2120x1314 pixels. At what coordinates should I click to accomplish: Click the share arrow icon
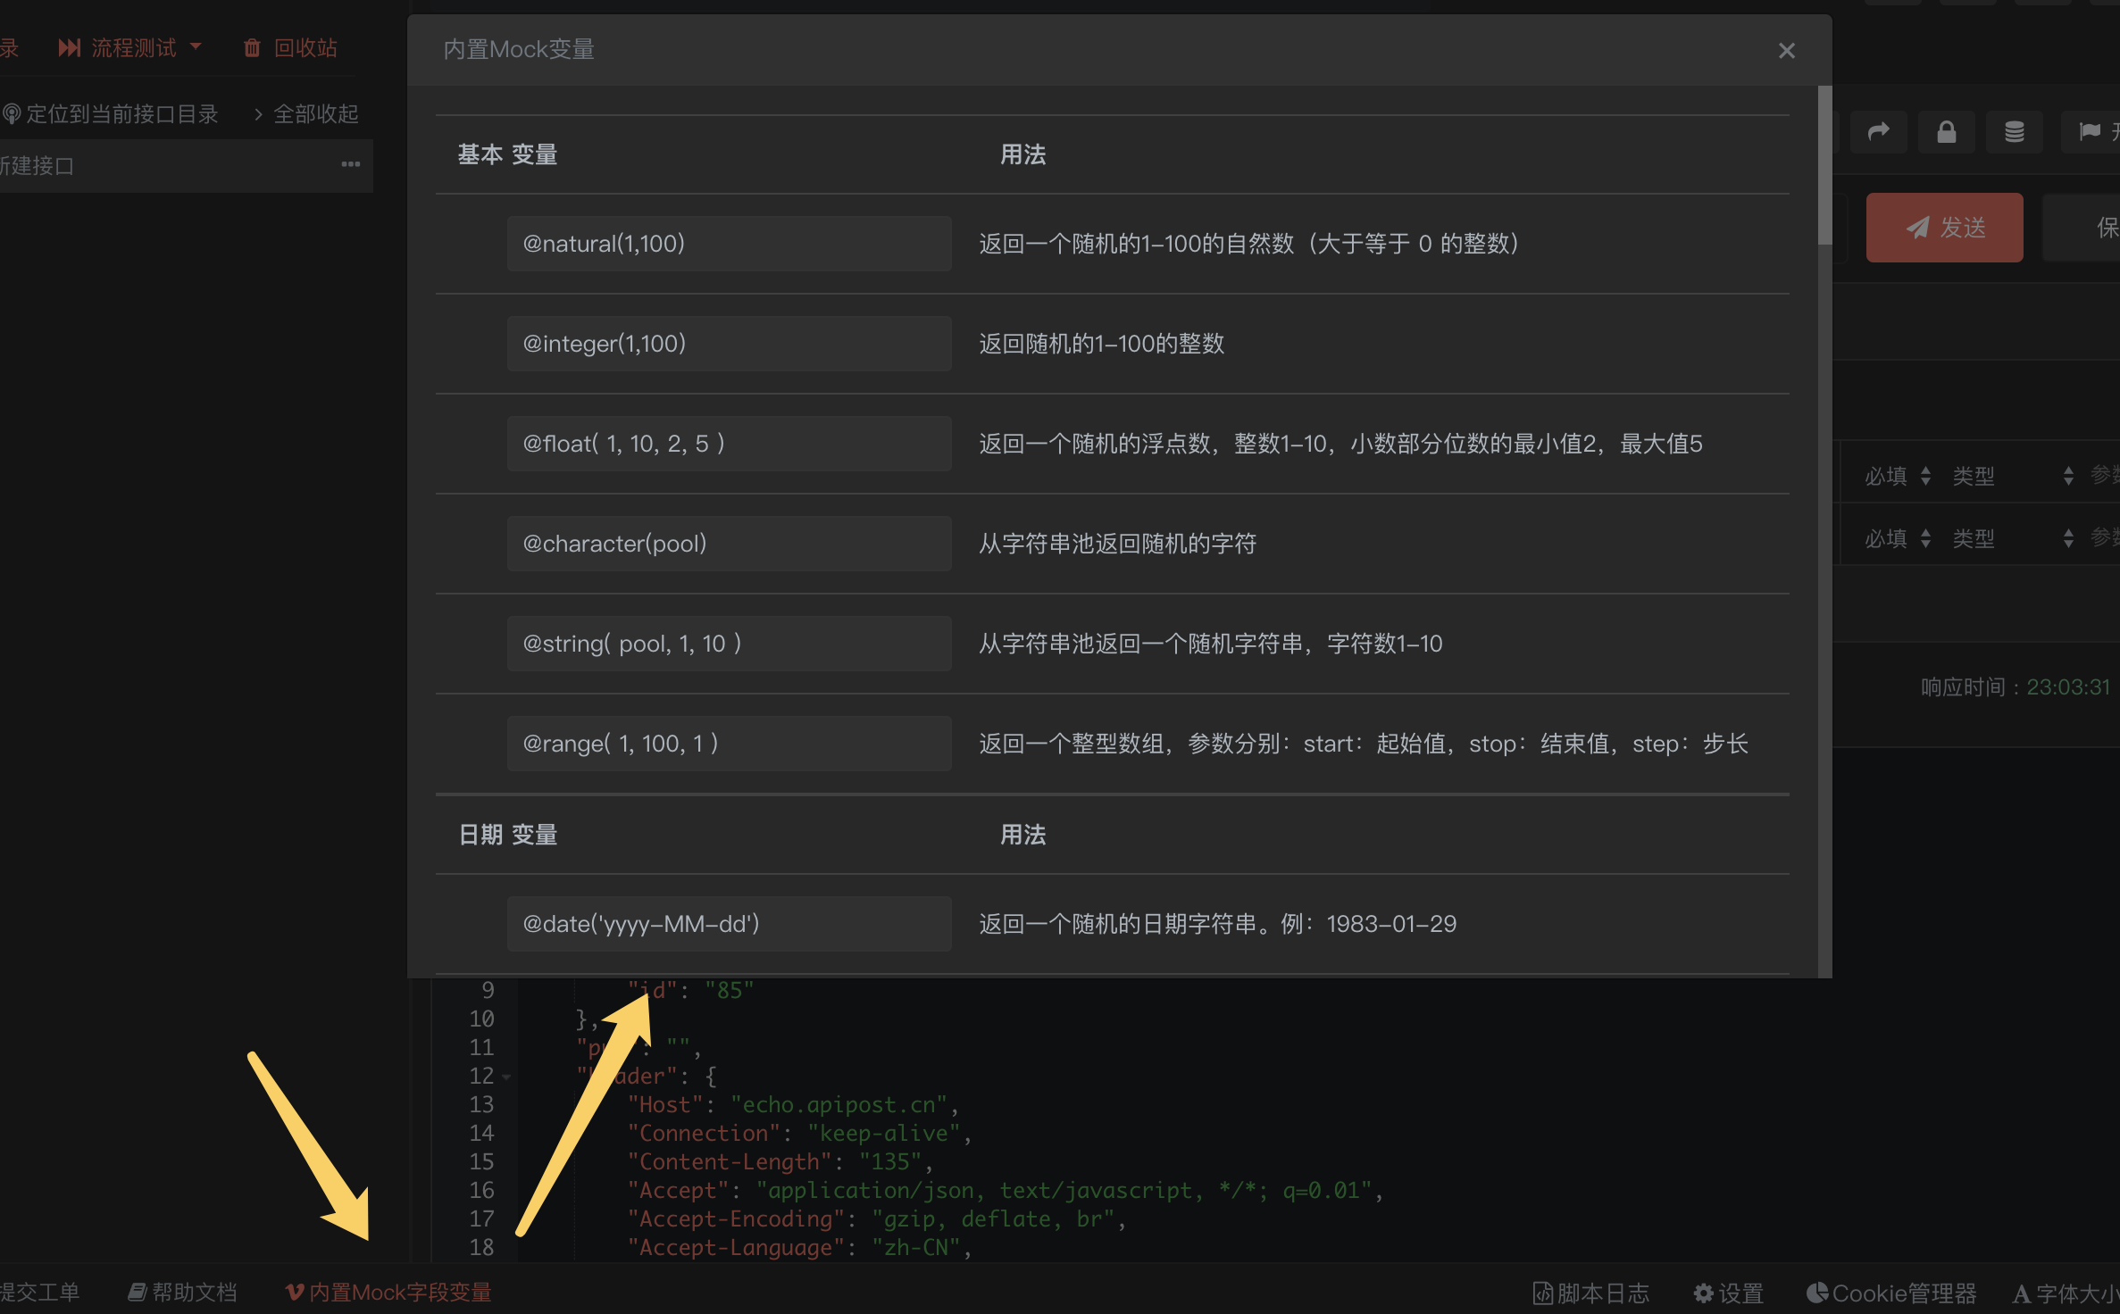pos(1878,132)
